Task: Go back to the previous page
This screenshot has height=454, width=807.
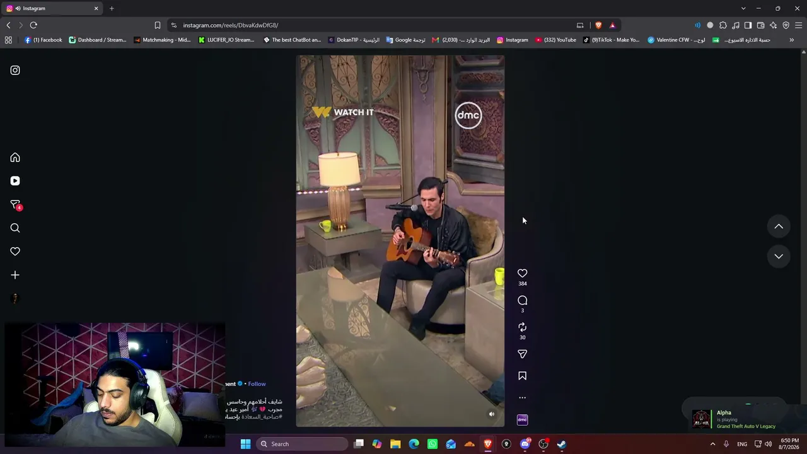Action: coord(8,25)
